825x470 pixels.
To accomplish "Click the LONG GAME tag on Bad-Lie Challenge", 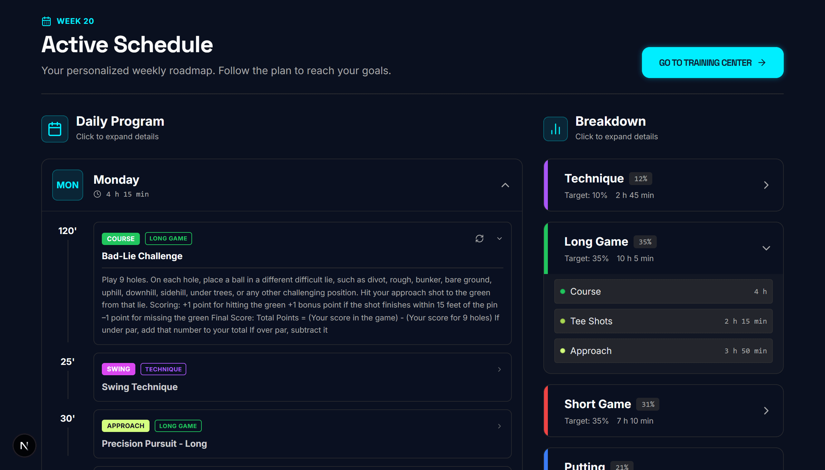I will coord(168,238).
